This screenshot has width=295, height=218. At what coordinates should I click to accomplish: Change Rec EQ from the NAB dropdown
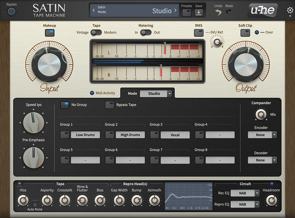(x=245, y=193)
